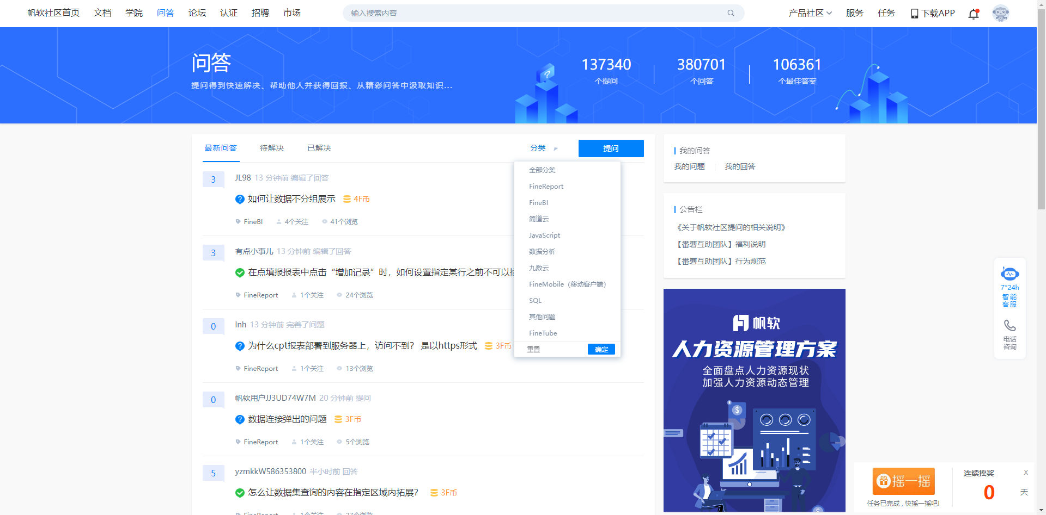Open 我的问题 link
Screen dimensions: 1046x515
pyautogui.click(x=689, y=166)
